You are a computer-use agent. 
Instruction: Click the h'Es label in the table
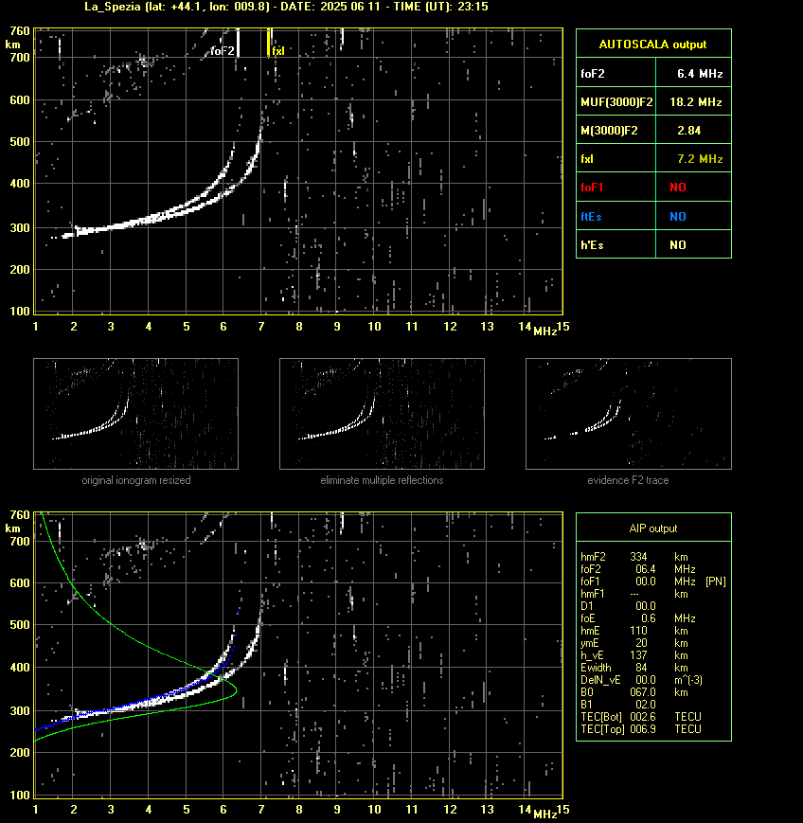(x=592, y=245)
